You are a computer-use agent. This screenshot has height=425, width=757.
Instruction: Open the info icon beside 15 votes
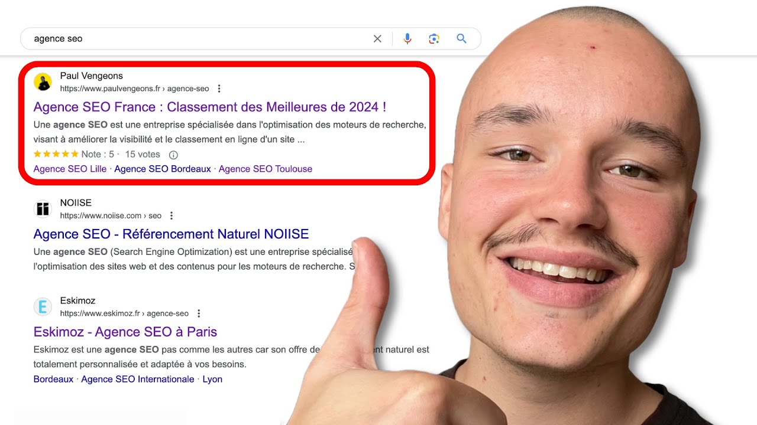pos(173,155)
